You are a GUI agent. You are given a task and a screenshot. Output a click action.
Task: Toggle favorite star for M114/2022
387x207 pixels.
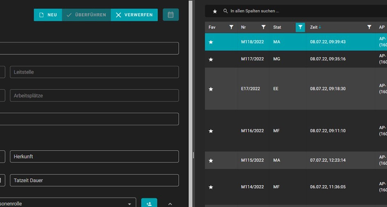click(x=211, y=187)
